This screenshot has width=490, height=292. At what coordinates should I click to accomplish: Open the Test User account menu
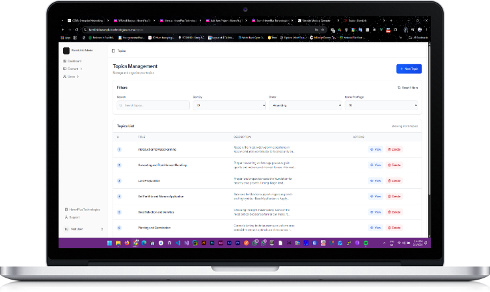pyautogui.click(x=83, y=229)
